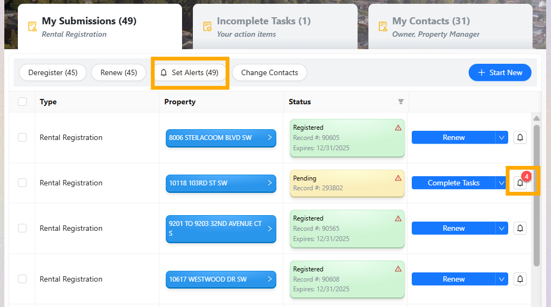The height and width of the screenshot is (307, 551).
Task: Check the box for 8006 Steilacoom Blvd row
Action: [22, 137]
